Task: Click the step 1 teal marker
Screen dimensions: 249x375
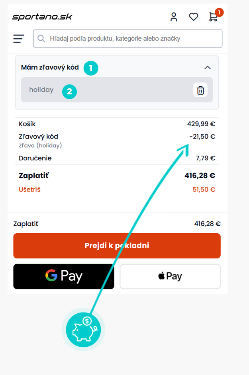Action: click(91, 68)
